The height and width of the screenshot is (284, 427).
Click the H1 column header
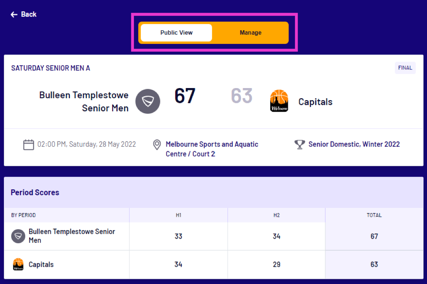178,215
